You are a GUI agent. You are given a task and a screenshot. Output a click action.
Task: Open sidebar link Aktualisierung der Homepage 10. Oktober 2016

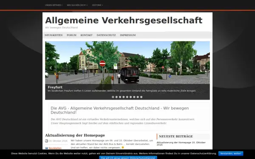point(181,144)
